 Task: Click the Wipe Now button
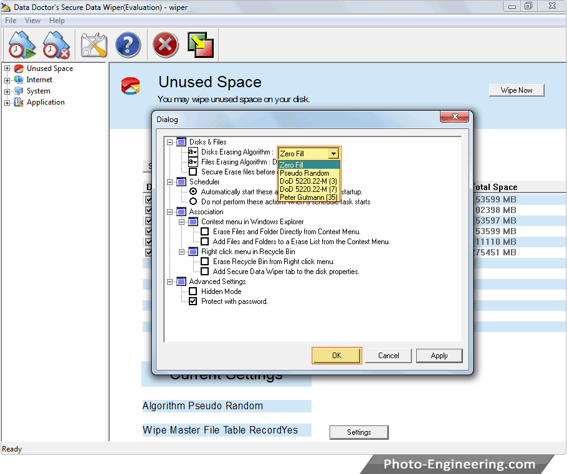pyautogui.click(x=517, y=90)
